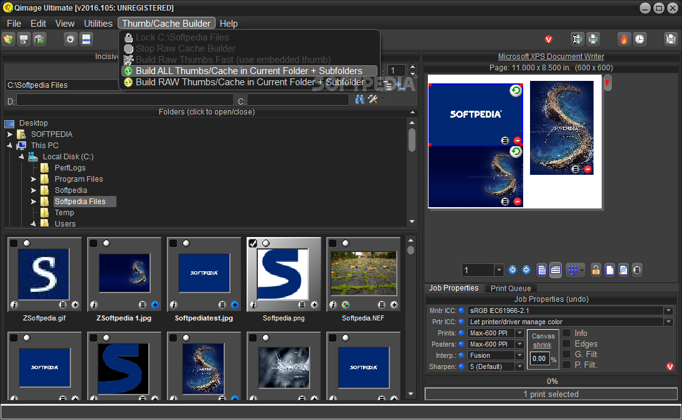Open the printer setup wrench icon
The height and width of the screenshot is (420, 682).
pos(577,40)
